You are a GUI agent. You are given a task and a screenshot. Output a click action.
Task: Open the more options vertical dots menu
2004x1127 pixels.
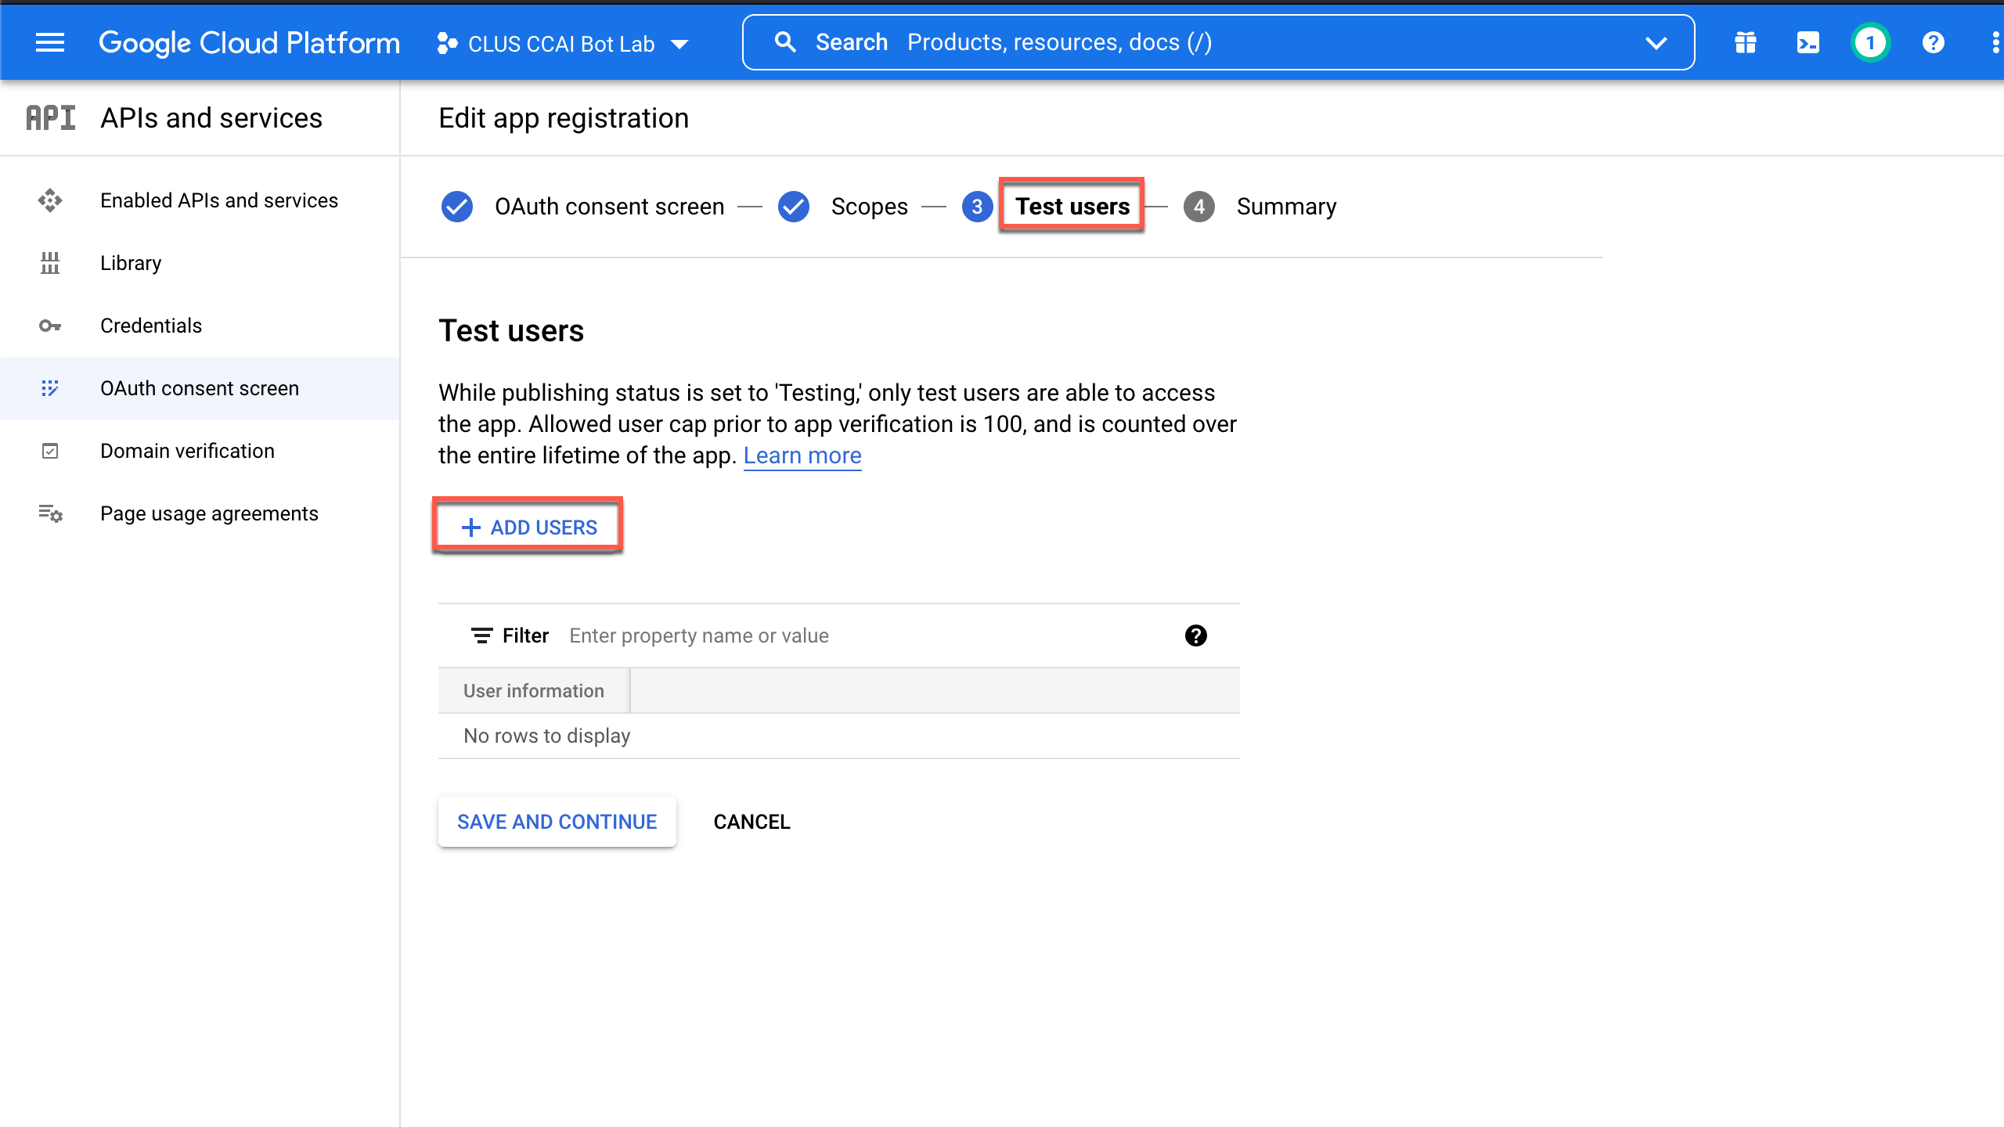point(1995,42)
